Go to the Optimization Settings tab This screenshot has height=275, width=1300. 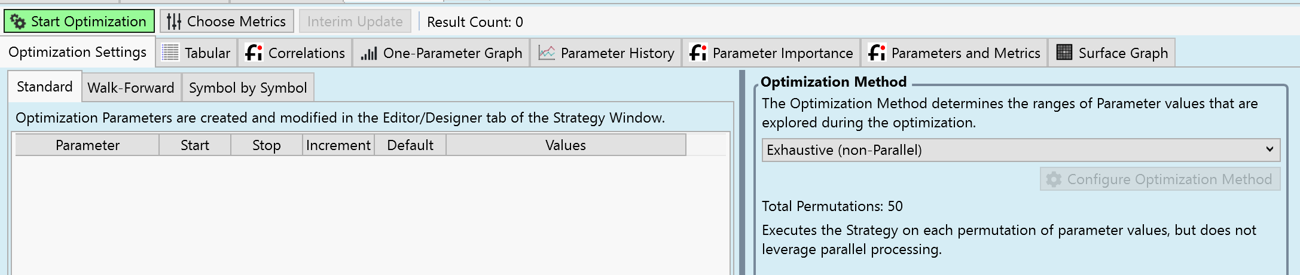coord(78,52)
